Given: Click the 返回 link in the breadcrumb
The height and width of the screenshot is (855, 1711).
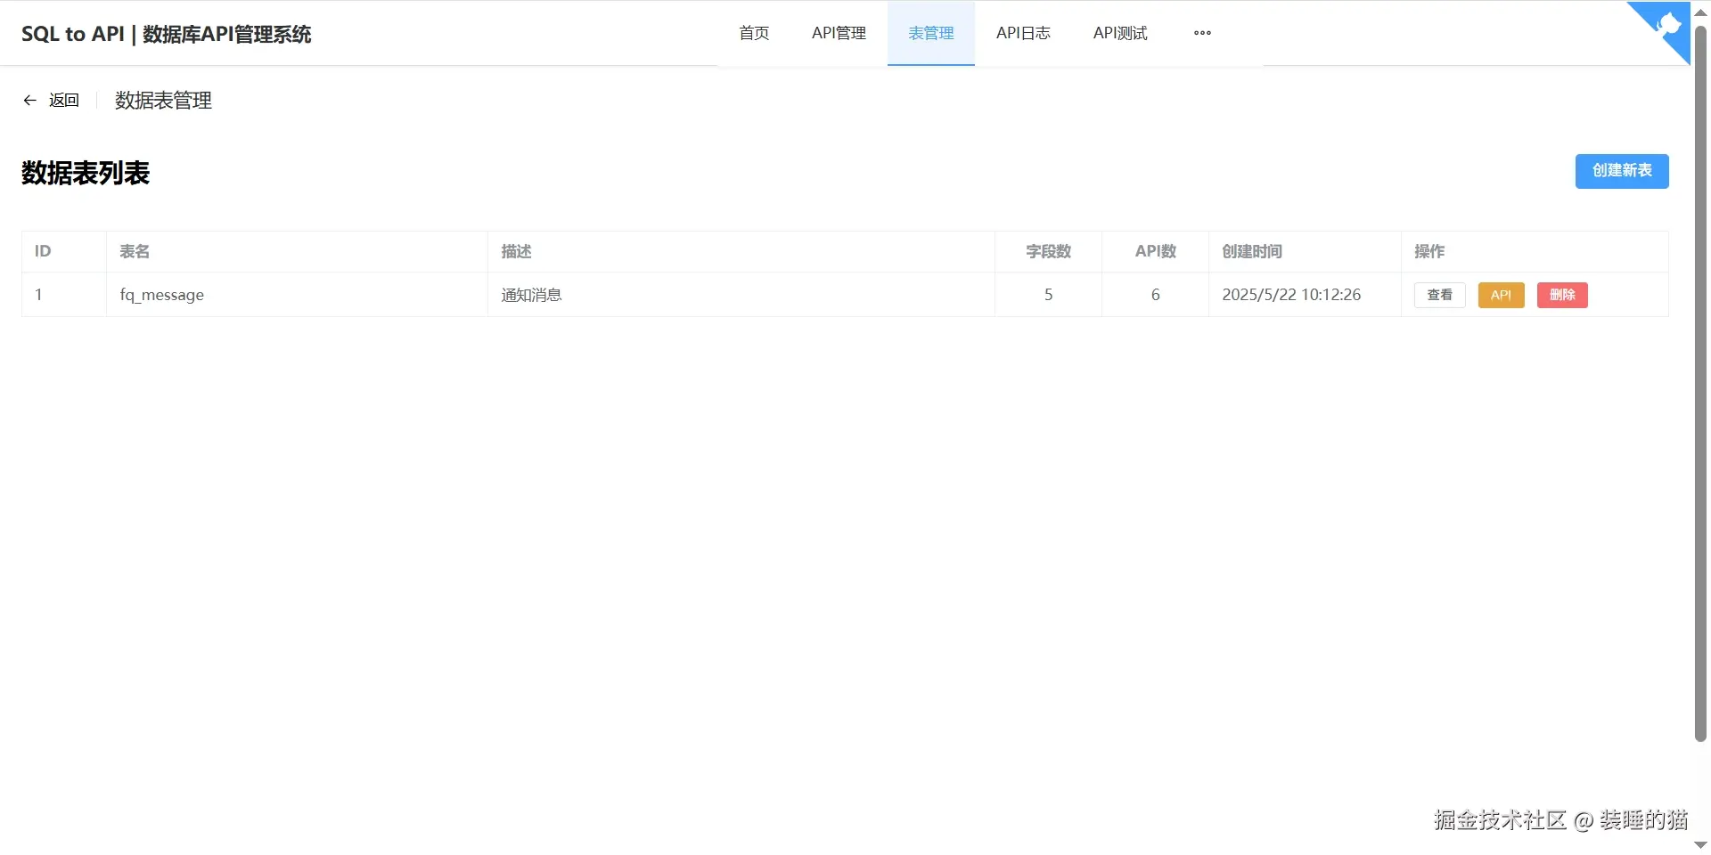Looking at the screenshot, I should [x=63, y=100].
